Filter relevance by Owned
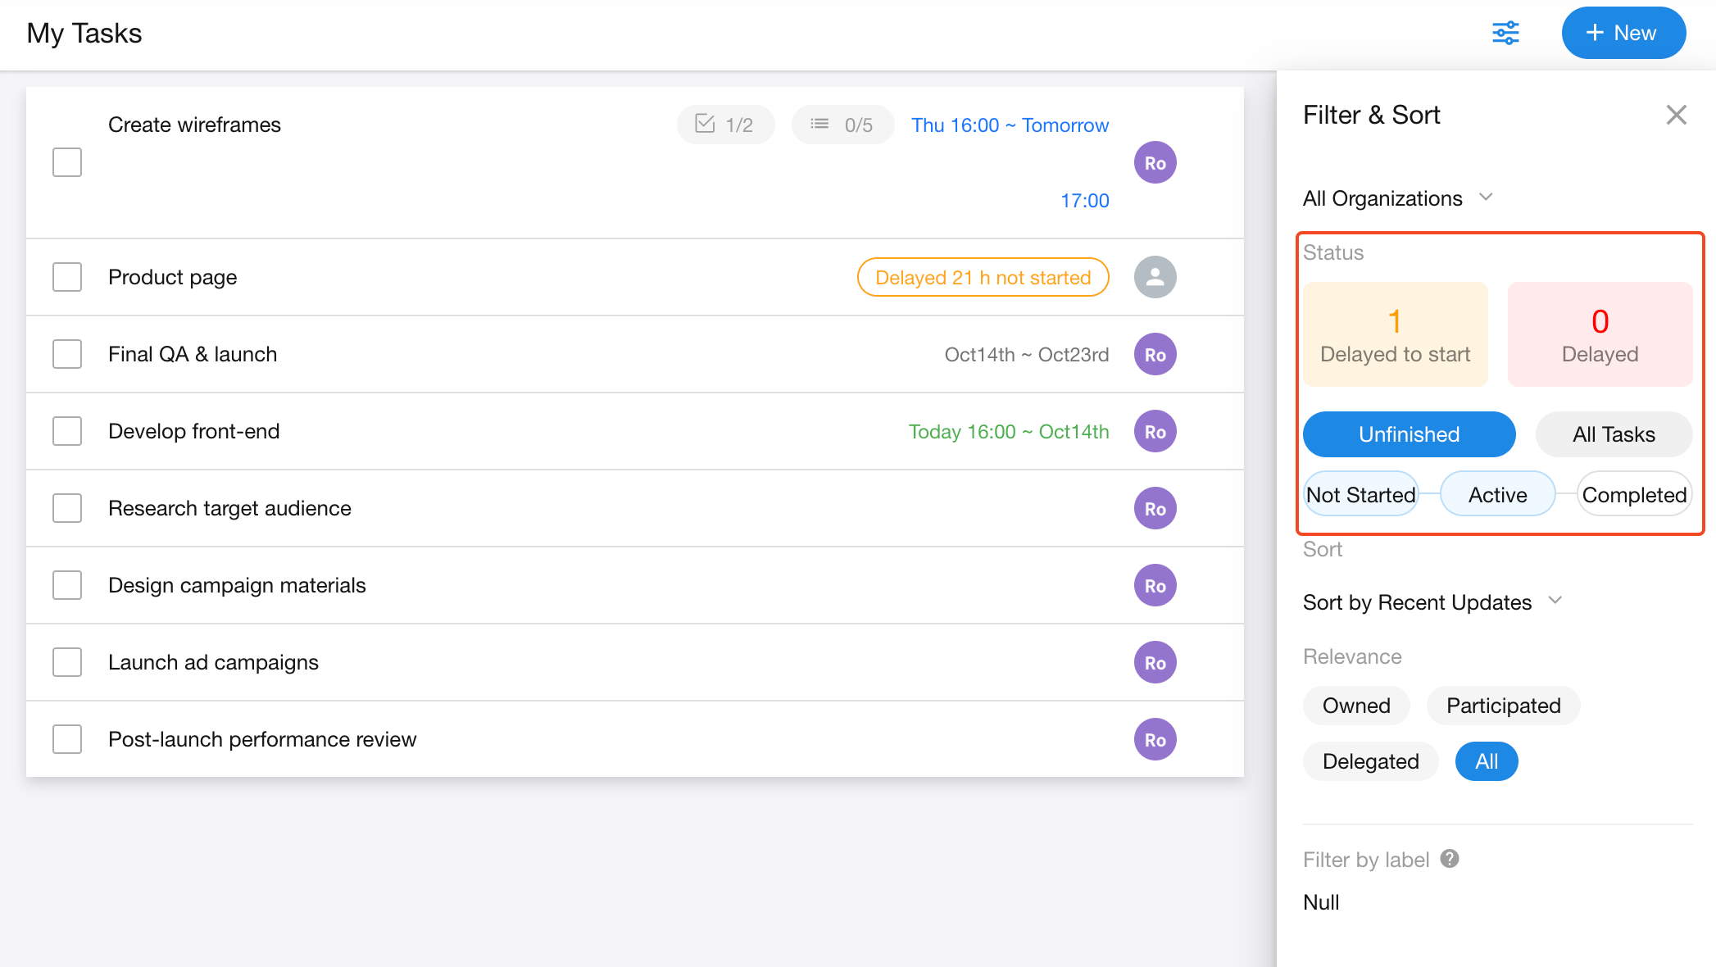This screenshot has width=1716, height=967. [x=1355, y=706]
